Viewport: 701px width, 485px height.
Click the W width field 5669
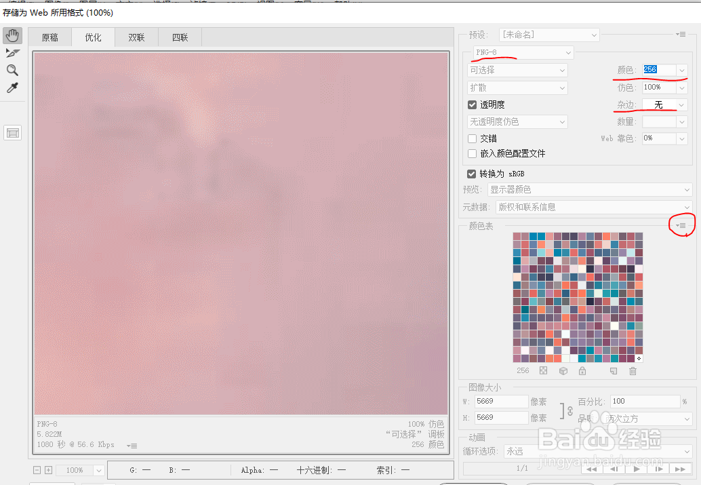point(501,402)
